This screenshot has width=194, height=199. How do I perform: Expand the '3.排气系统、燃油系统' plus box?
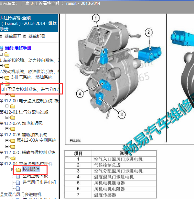pos(1,77)
